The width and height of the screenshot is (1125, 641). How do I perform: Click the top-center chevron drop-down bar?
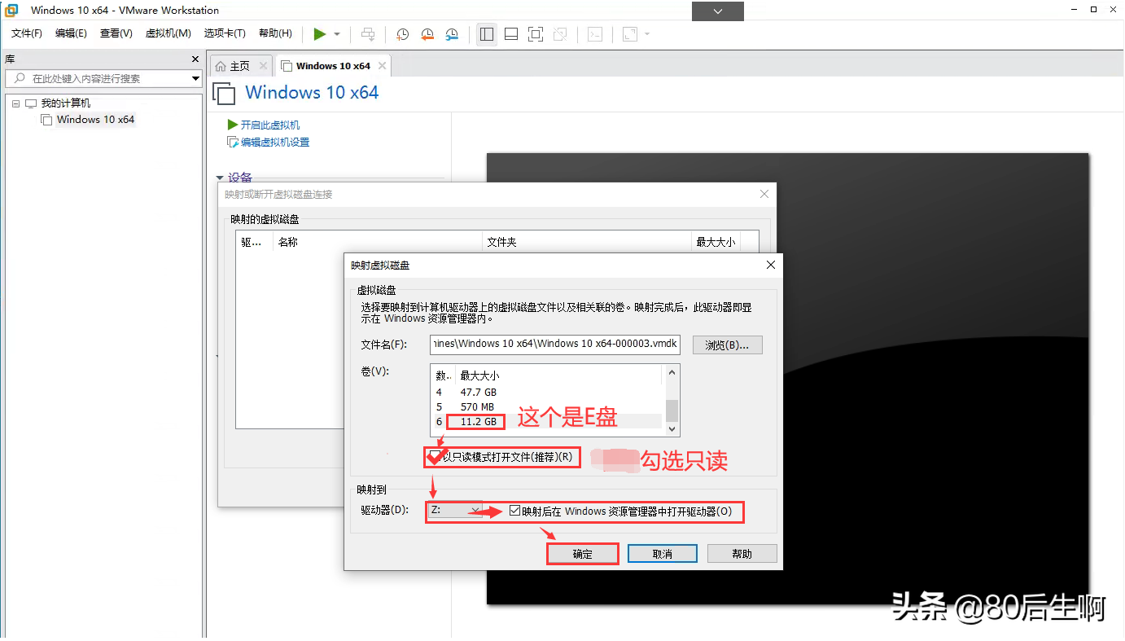(x=718, y=11)
